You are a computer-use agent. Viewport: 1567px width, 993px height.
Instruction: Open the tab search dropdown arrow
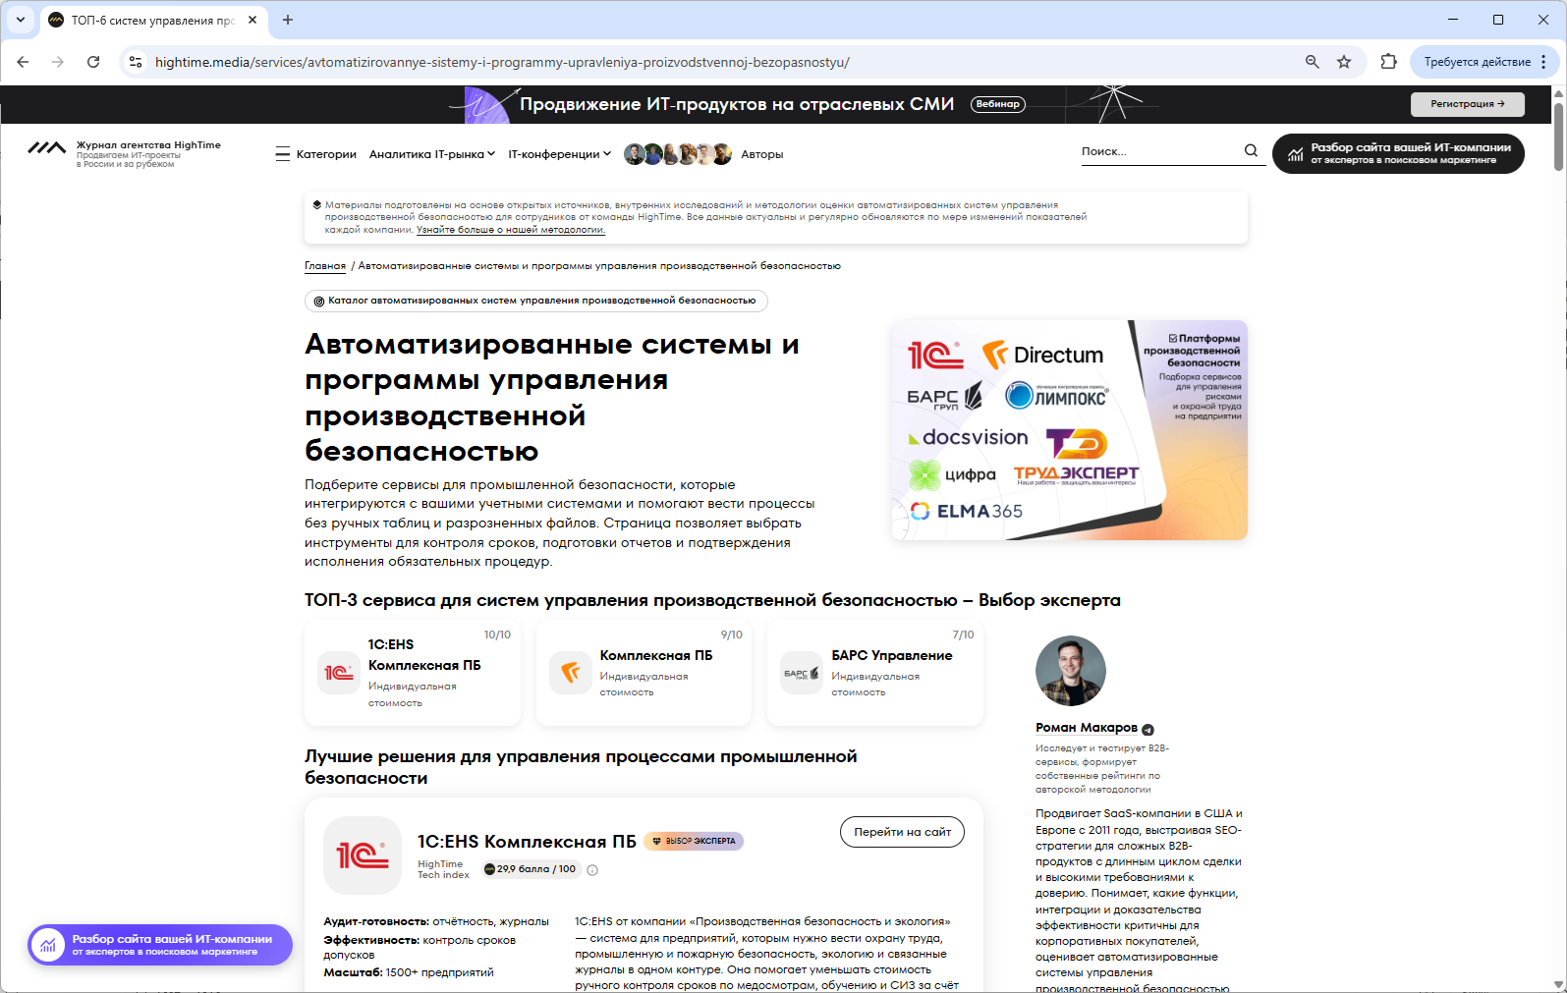pyautogui.click(x=20, y=20)
